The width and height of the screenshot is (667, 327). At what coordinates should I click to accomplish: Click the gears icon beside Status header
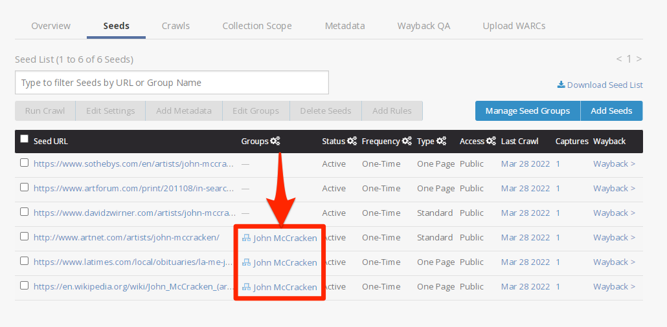pyautogui.click(x=352, y=141)
